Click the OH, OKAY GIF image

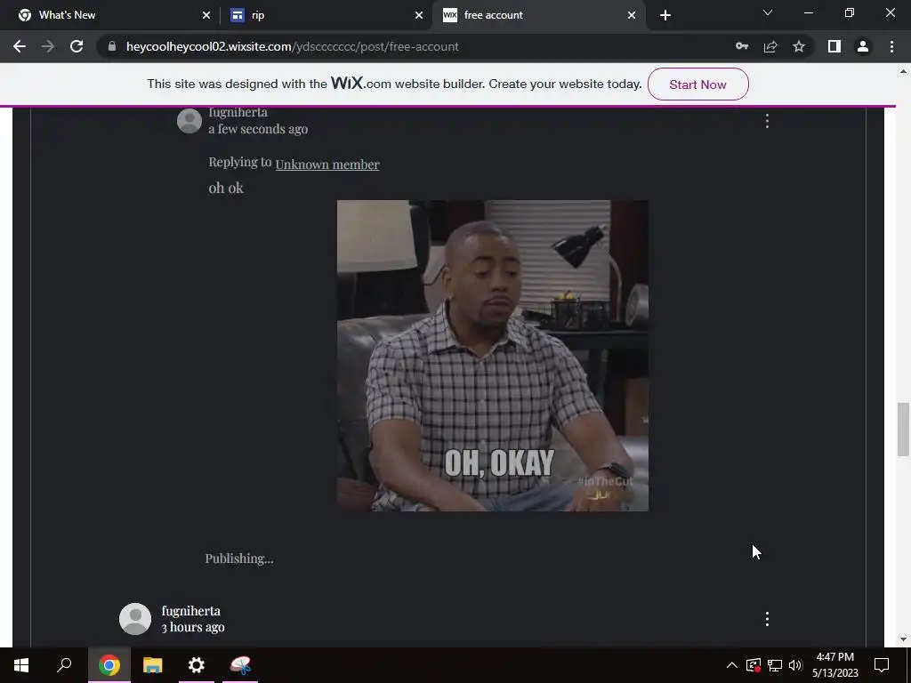(x=493, y=356)
